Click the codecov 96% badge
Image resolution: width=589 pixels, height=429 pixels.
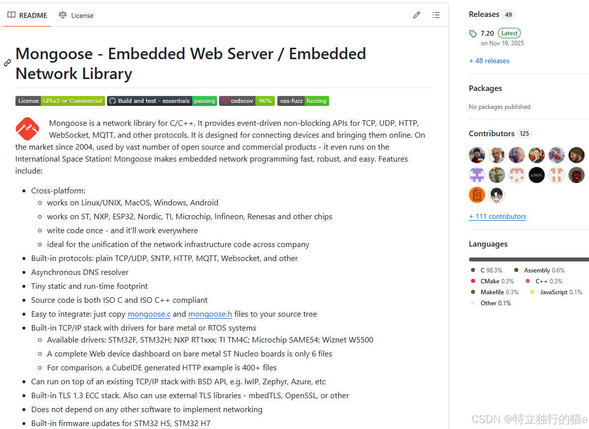pos(247,101)
